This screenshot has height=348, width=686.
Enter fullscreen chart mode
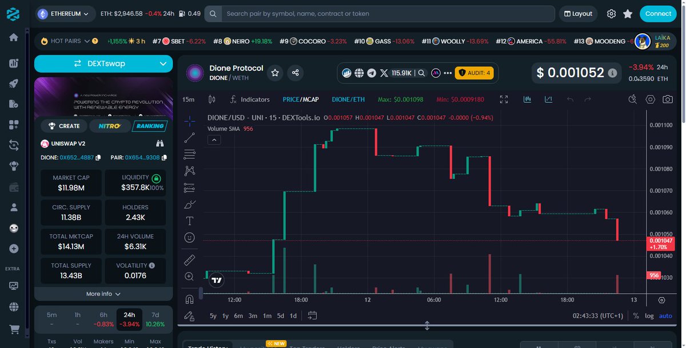pos(504,99)
